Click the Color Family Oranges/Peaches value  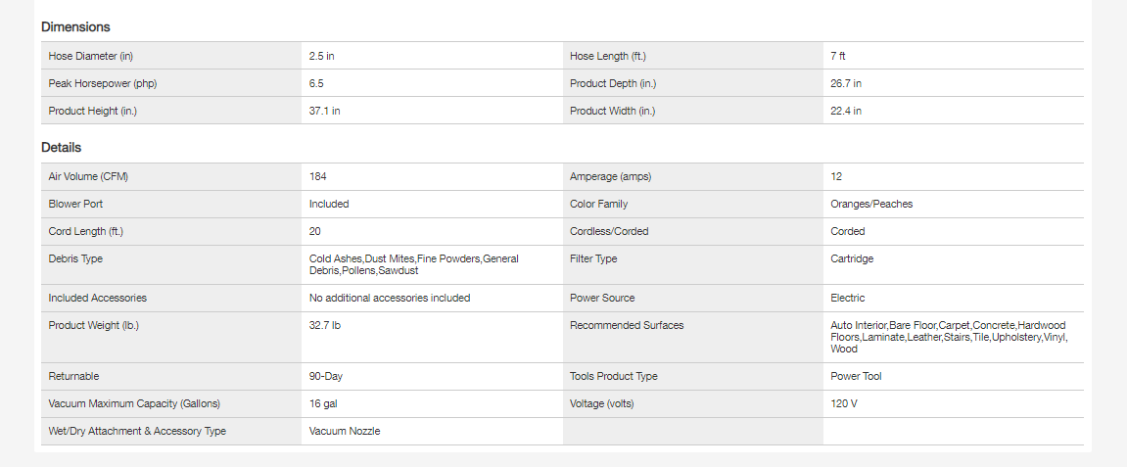(x=871, y=204)
